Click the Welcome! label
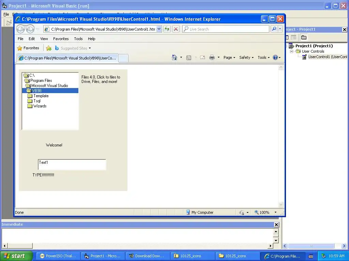The image size is (349, 261). point(54,145)
